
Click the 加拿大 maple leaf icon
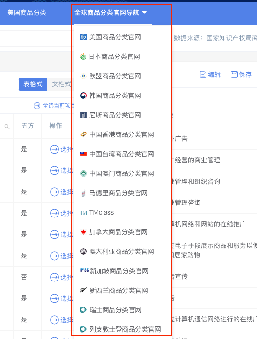[84, 232]
